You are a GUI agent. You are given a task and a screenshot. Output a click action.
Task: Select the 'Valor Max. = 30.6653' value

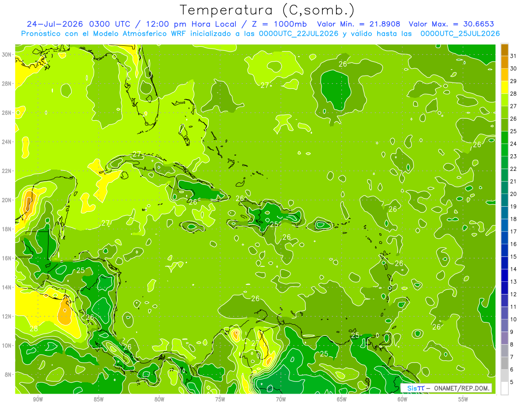tap(451, 24)
